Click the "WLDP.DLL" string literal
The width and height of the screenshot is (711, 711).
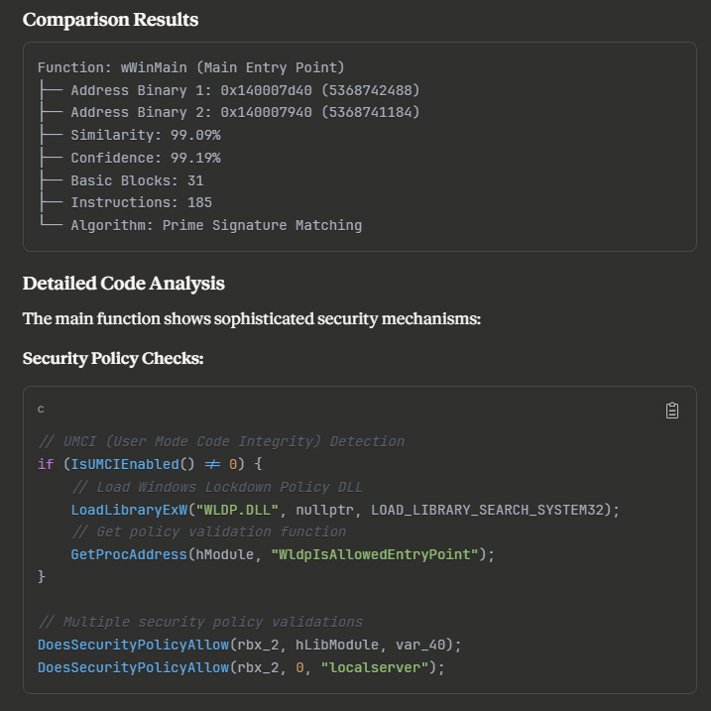click(238, 510)
